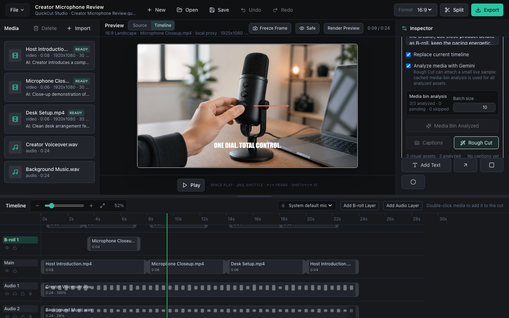Lock the B-roll 1 track
The width and height of the screenshot is (509, 318).
pos(15,248)
